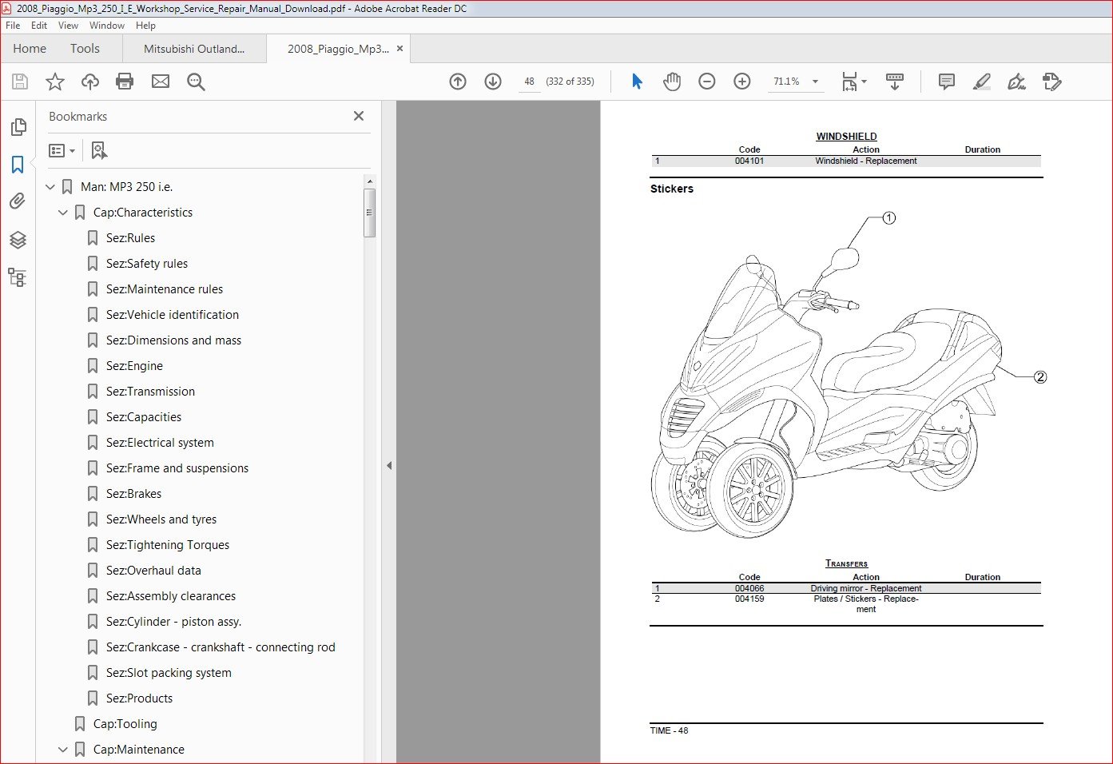Close the Bookmarks panel
1113x764 pixels.
(x=359, y=116)
